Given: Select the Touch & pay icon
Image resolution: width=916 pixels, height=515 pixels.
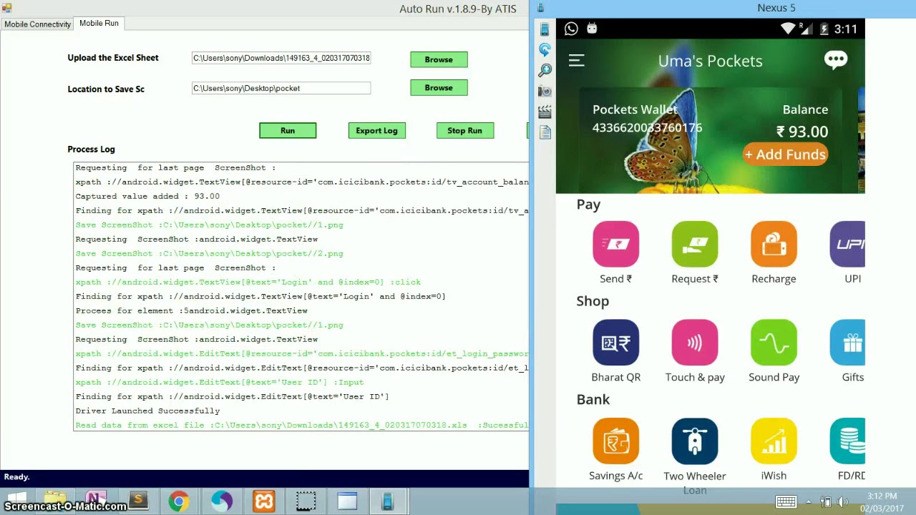Looking at the screenshot, I should coord(694,343).
